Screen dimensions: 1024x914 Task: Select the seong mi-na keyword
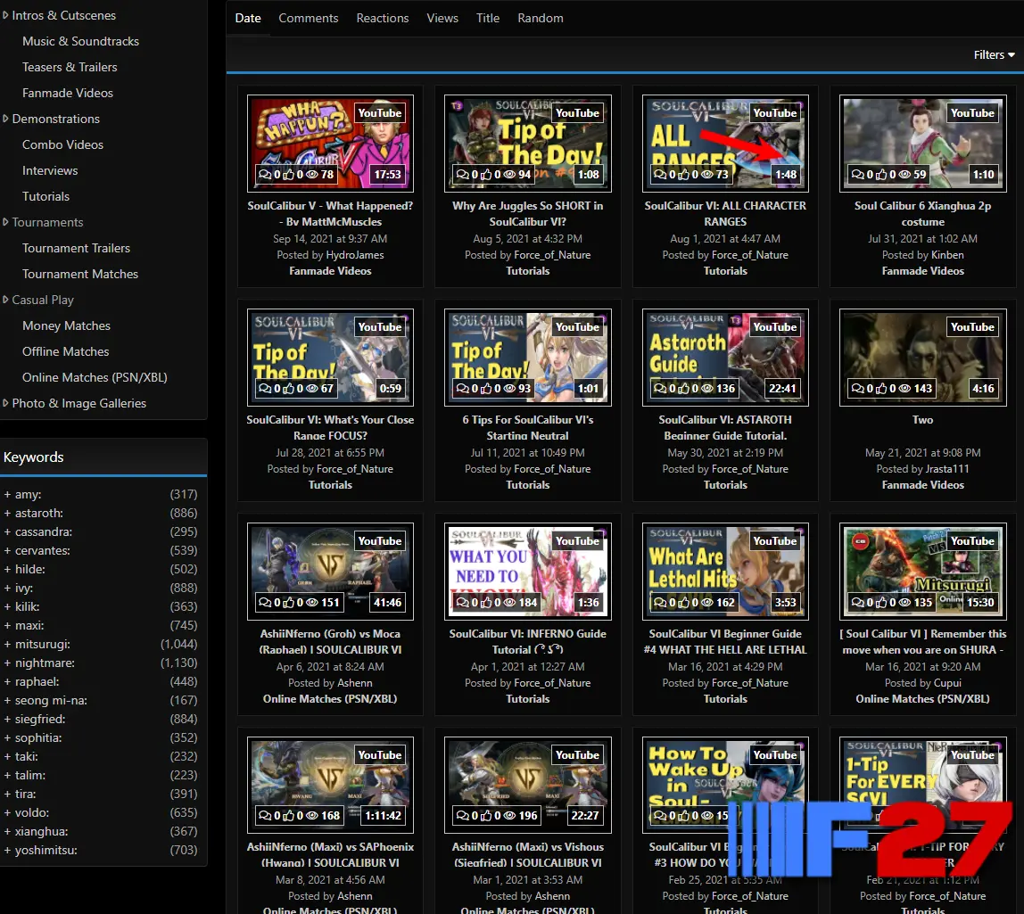tap(51, 701)
